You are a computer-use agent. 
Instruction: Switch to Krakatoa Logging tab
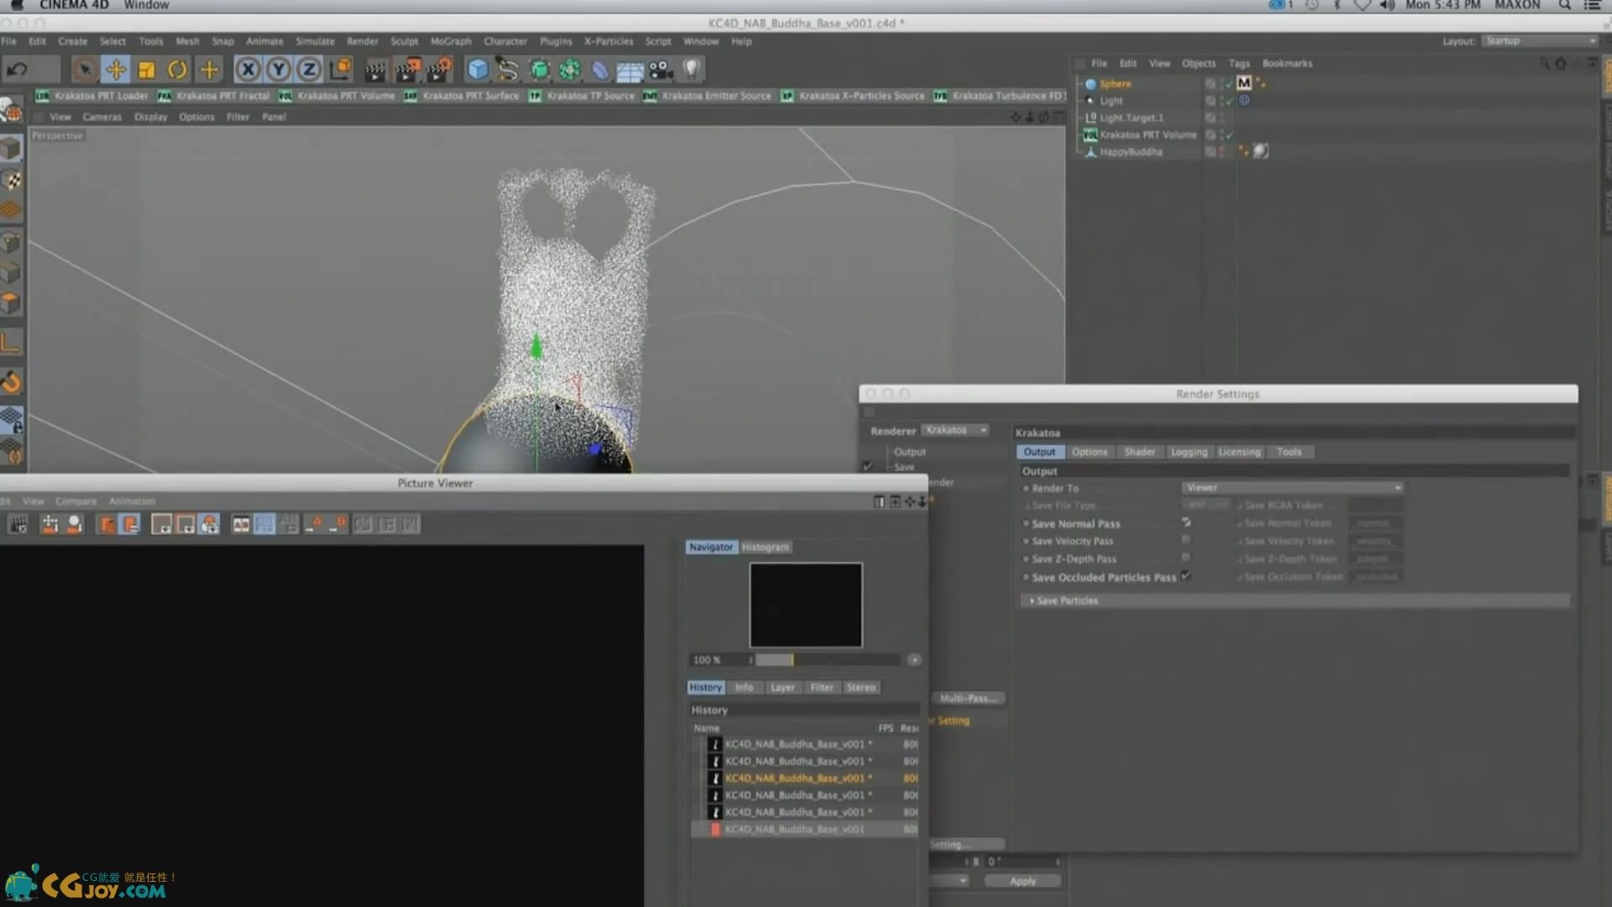click(x=1189, y=453)
